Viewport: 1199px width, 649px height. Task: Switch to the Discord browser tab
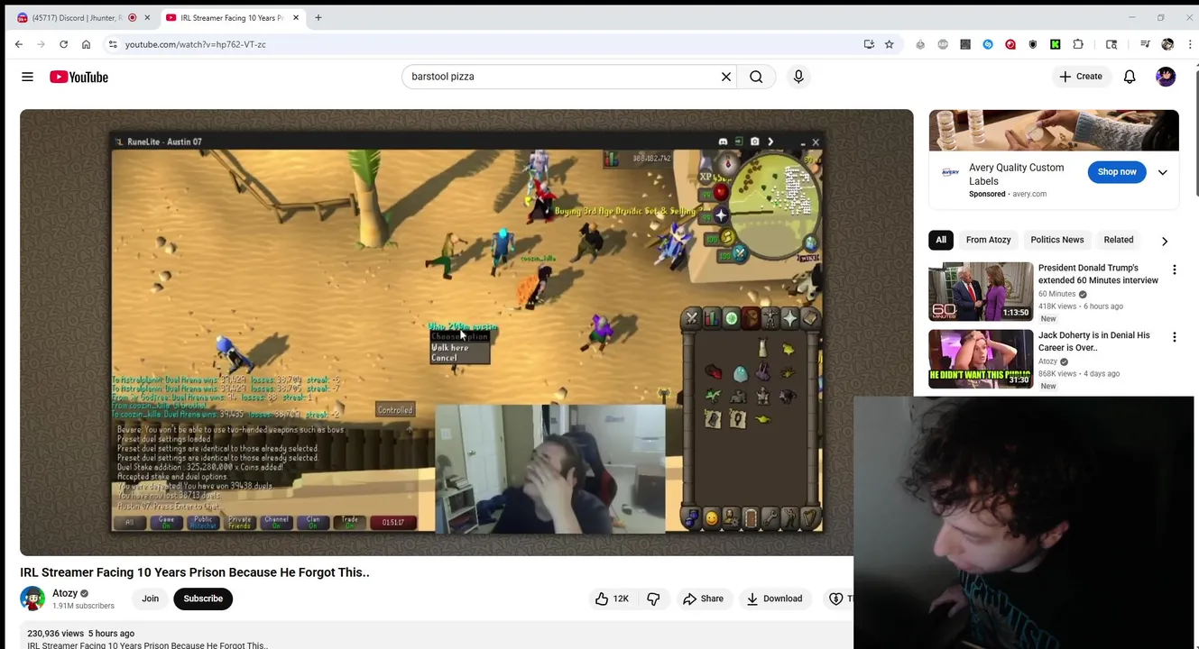point(81,18)
